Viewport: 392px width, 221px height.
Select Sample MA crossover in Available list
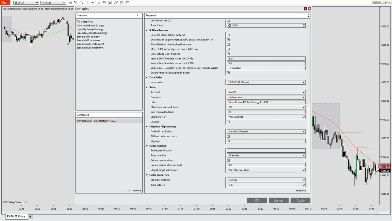(88, 40)
